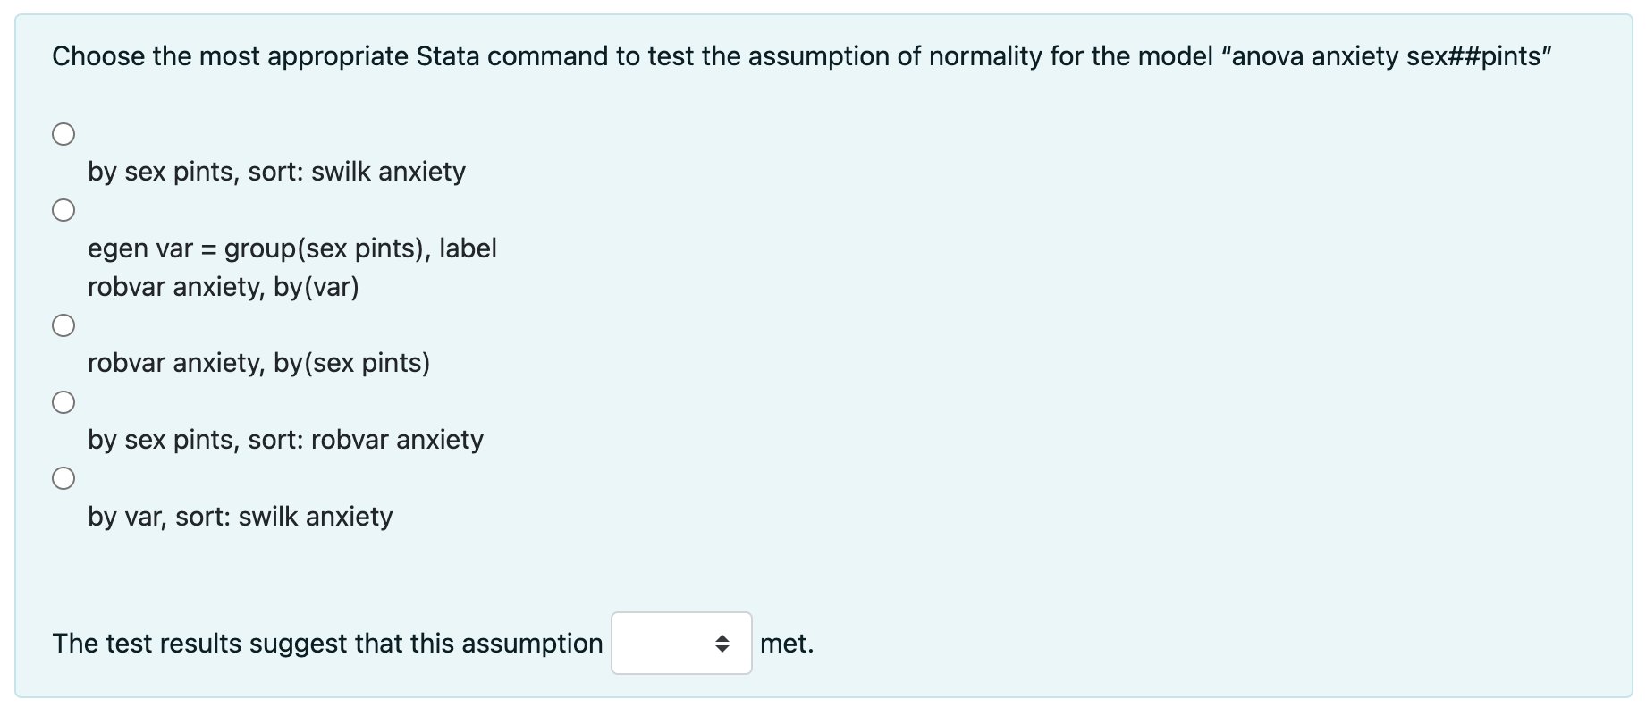The width and height of the screenshot is (1646, 716).
Task: Click the sentence 'The test results suggest that this assumption'
Action: (327, 644)
